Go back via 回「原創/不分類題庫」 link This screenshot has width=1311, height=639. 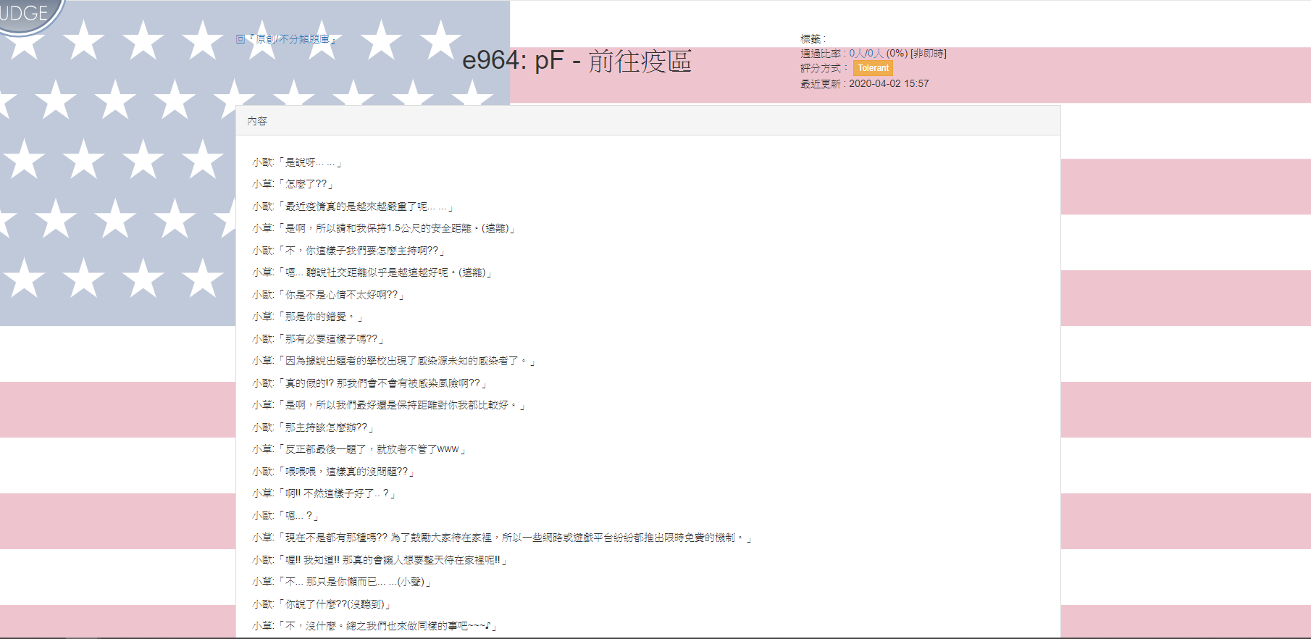[x=285, y=39]
